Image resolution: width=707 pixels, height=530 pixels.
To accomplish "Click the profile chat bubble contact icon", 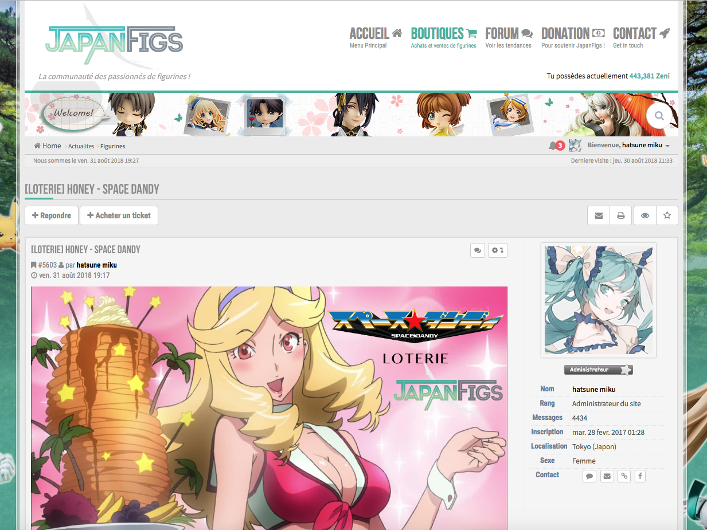I will pos(589,476).
